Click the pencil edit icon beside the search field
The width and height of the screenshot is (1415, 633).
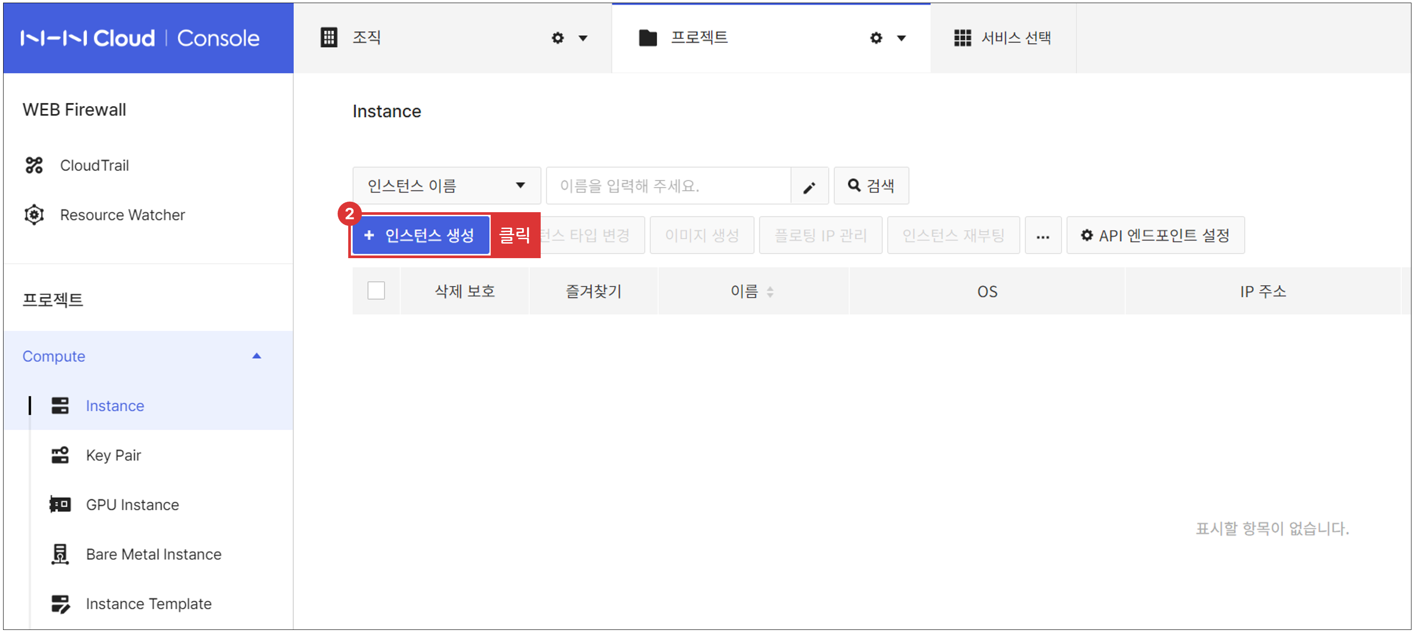tap(809, 186)
